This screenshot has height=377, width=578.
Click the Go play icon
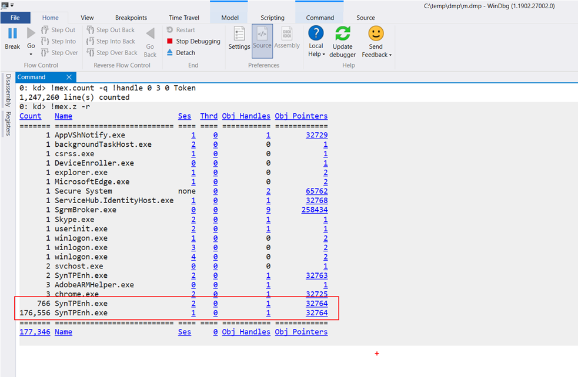tap(31, 33)
